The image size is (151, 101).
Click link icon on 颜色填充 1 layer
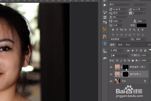121,74
